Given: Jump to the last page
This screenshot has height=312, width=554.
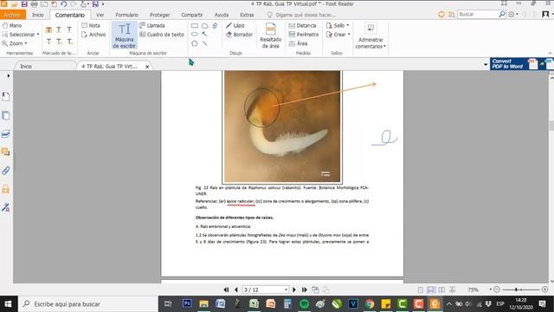Looking at the screenshot, I should 304,289.
